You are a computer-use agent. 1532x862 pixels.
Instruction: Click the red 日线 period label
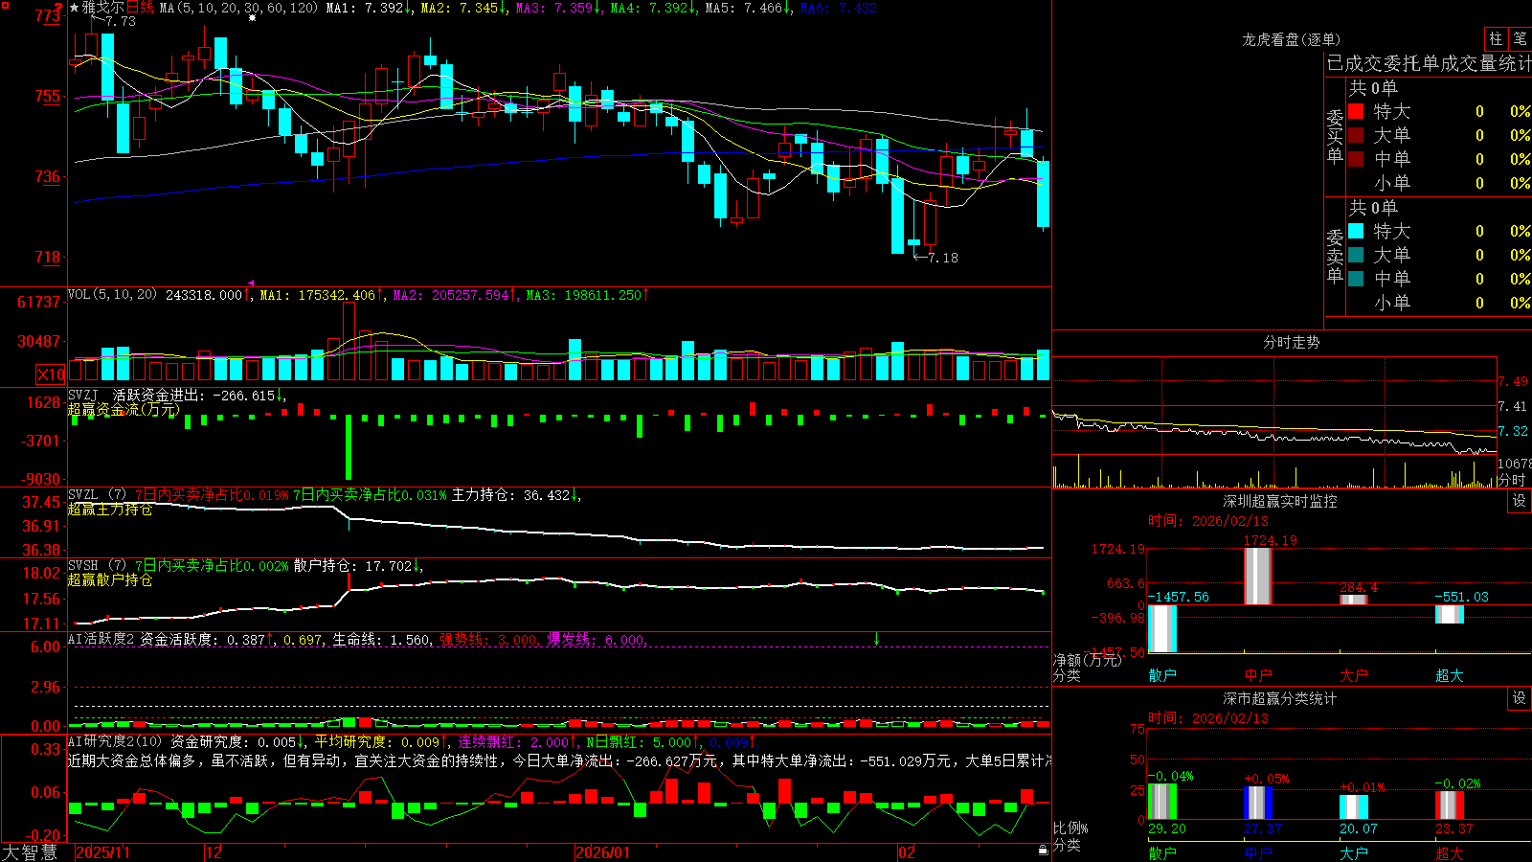(140, 8)
